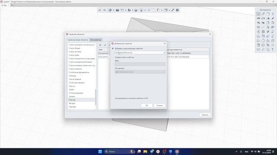The height and width of the screenshot is (155, 277).
Task: Open settings with the wrench icon
Action: (173, 10)
